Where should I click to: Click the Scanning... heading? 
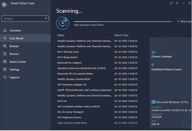pyautogui.click(x=69, y=11)
